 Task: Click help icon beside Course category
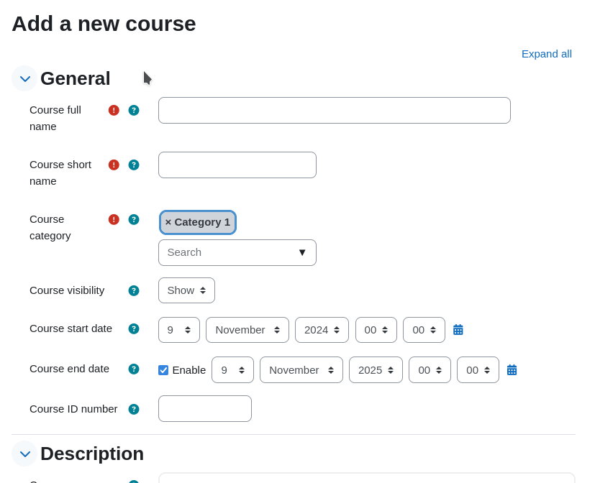tap(134, 219)
